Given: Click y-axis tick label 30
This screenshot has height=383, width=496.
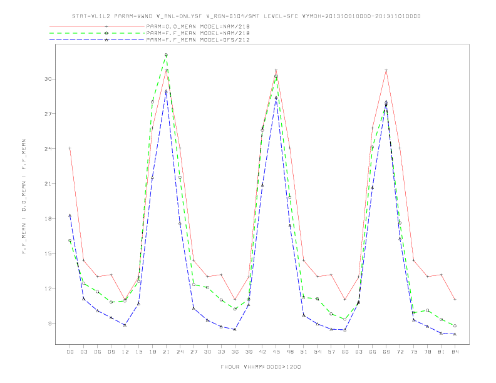Looking at the screenshot, I should coord(48,79).
